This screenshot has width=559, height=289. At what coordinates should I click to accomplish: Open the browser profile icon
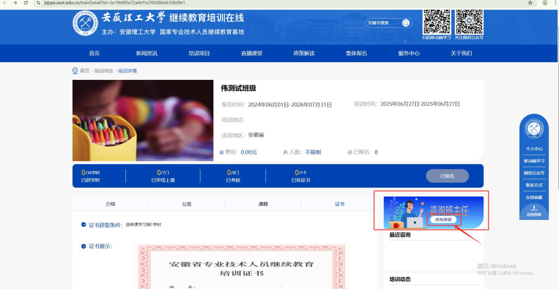(x=545, y=3)
